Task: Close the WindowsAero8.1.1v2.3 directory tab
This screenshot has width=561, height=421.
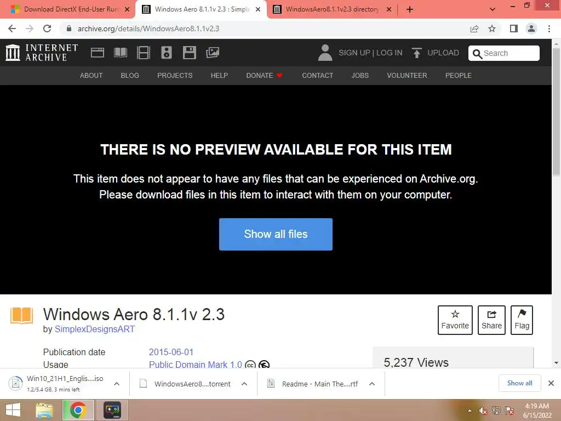Action: [389, 9]
